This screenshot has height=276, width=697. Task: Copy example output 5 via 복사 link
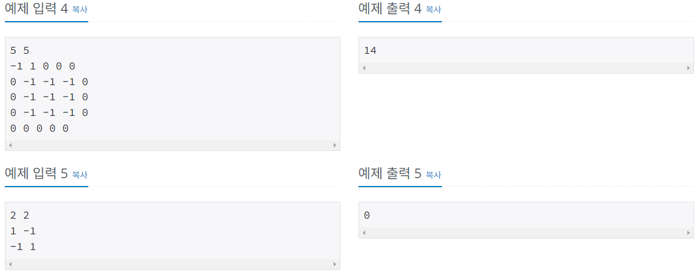coord(433,174)
